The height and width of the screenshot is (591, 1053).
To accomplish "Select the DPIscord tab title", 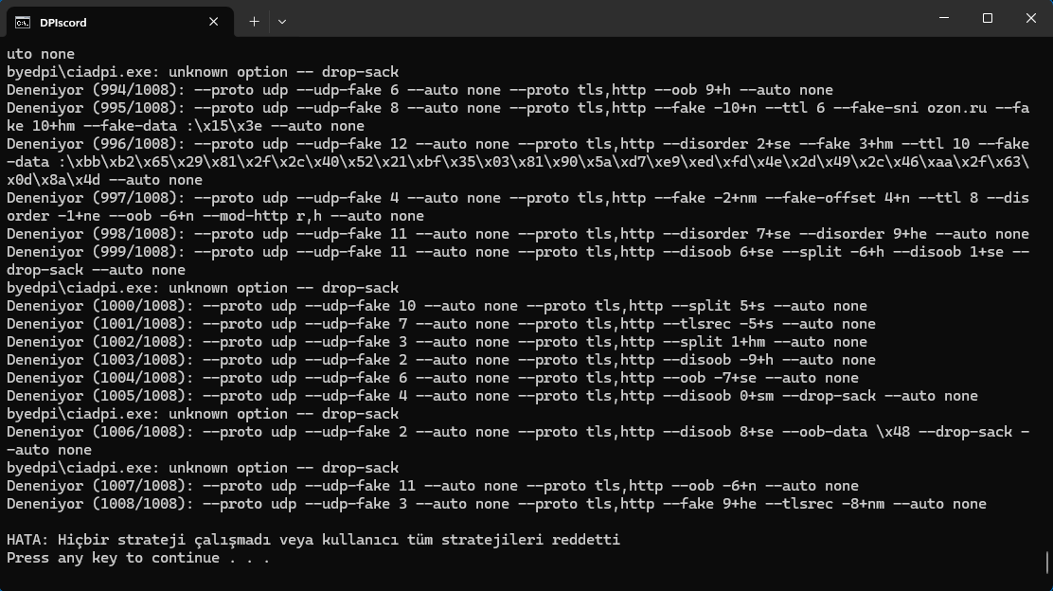I will pyautogui.click(x=63, y=22).
